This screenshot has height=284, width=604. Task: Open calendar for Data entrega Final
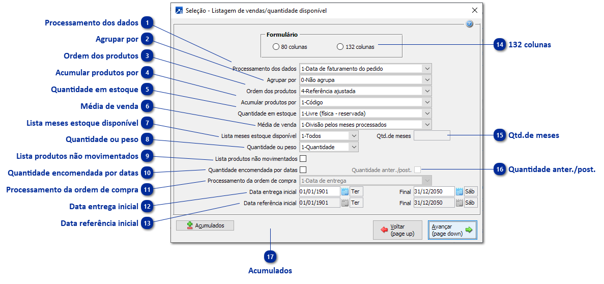point(459,191)
